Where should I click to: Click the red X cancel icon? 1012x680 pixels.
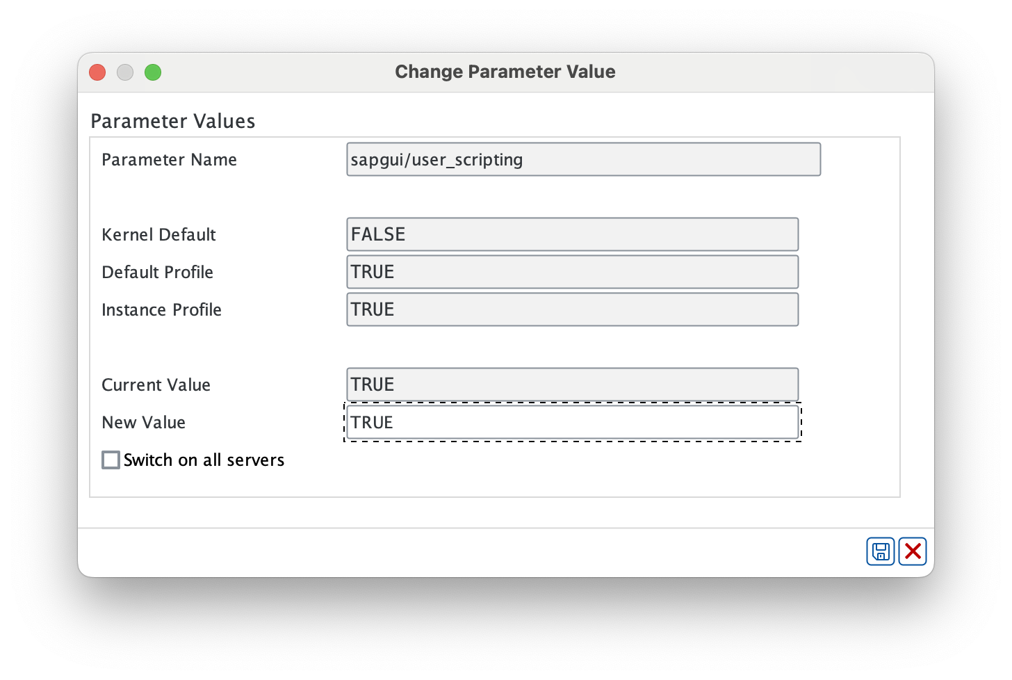click(x=913, y=551)
